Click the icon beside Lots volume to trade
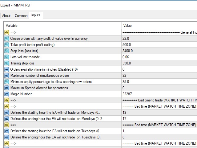The image size is (197, 148). coord(7,57)
